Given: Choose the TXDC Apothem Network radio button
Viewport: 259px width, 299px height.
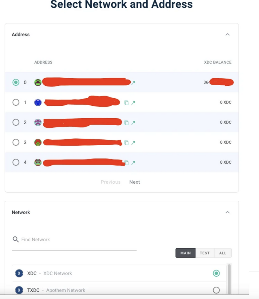Looking at the screenshot, I should click(x=216, y=290).
